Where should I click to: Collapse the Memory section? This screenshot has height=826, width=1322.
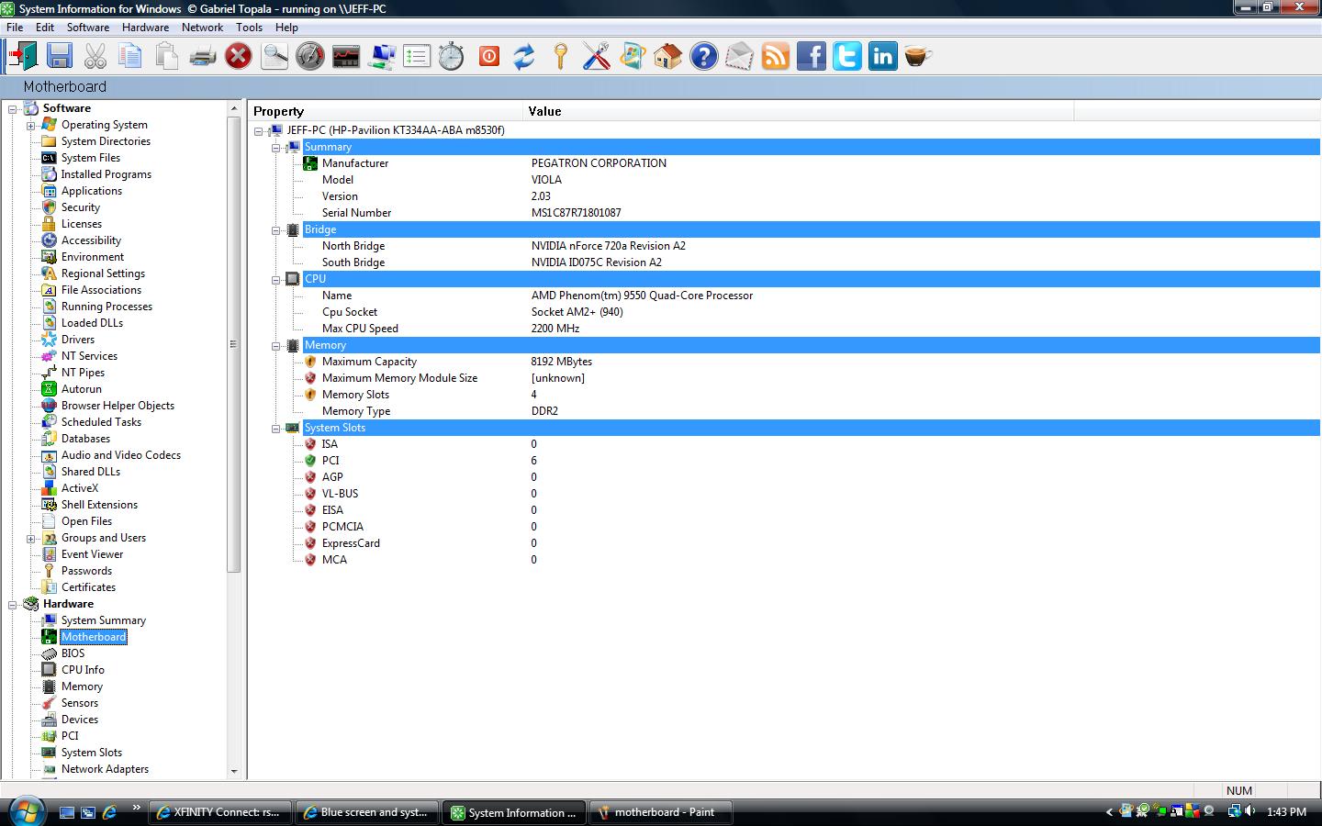pos(275,346)
